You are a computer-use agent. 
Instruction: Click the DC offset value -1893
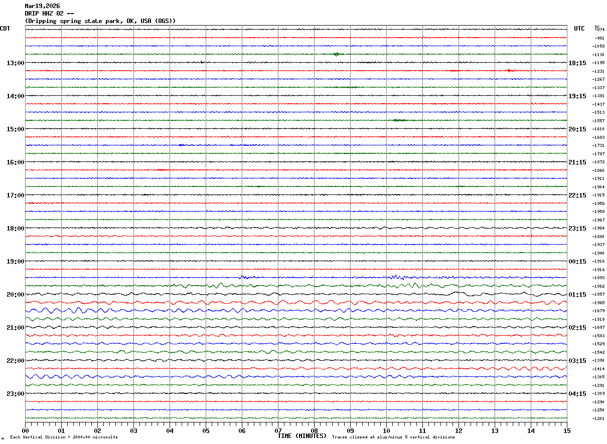point(599,278)
